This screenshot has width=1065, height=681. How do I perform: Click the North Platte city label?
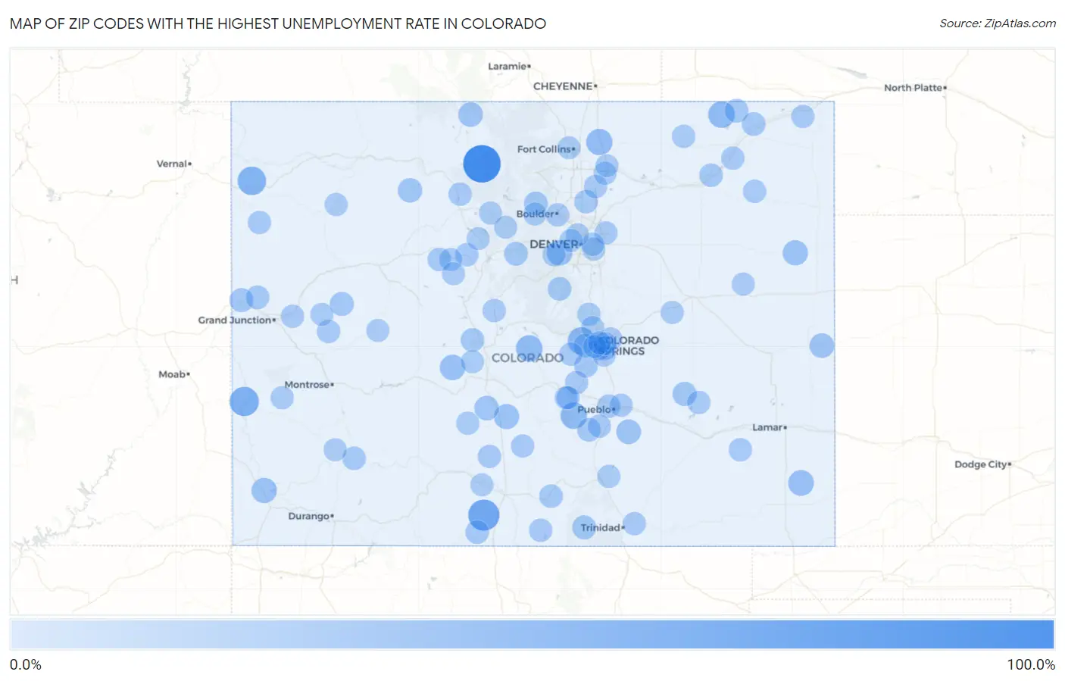tap(915, 88)
